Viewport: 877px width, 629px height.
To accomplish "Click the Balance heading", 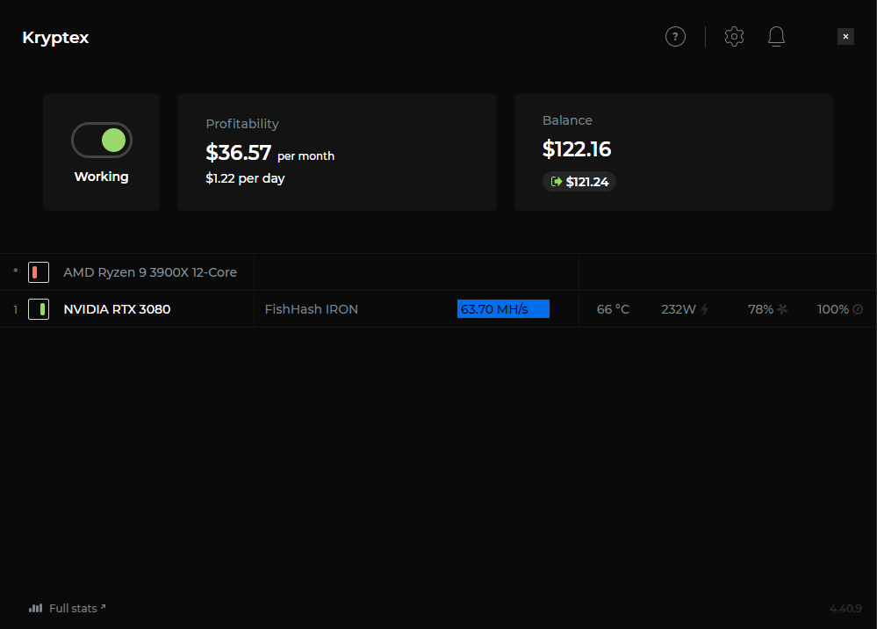I will pyautogui.click(x=567, y=120).
